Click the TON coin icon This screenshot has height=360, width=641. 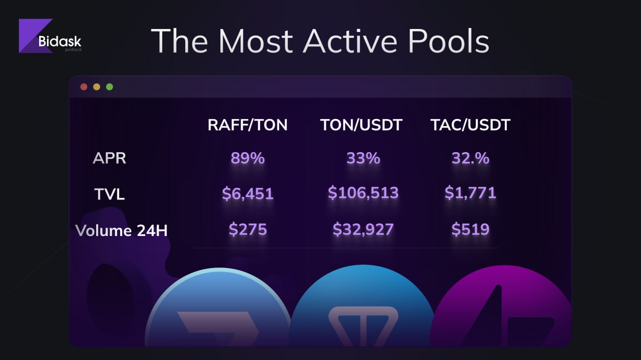pos(362,312)
